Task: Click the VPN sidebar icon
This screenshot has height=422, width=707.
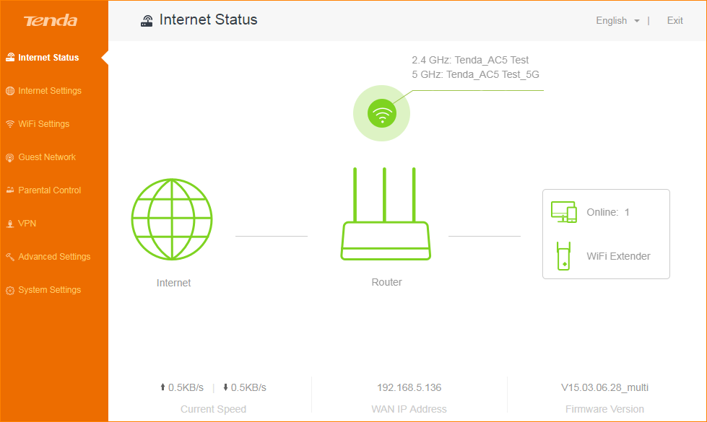Action: tap(10, 224)
